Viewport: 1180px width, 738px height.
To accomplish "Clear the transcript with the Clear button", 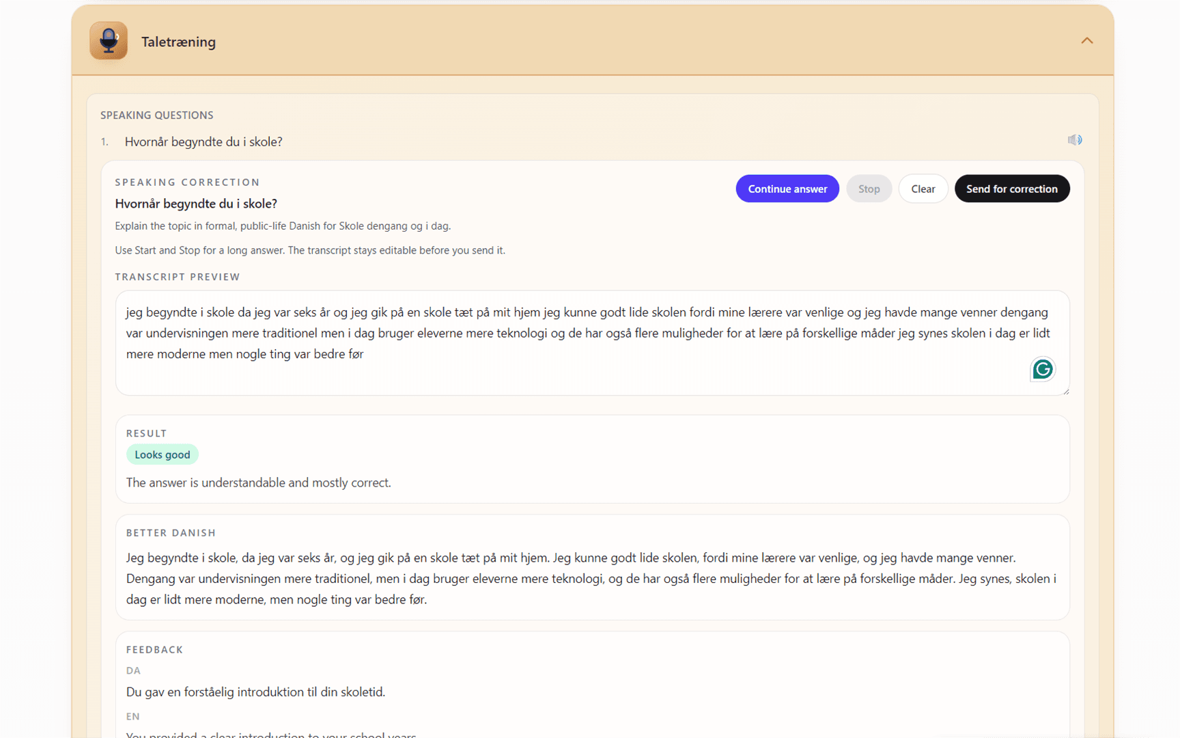I will pos(923,189).
